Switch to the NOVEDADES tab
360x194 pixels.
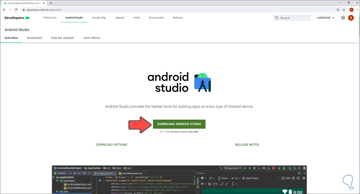point(34,38)
